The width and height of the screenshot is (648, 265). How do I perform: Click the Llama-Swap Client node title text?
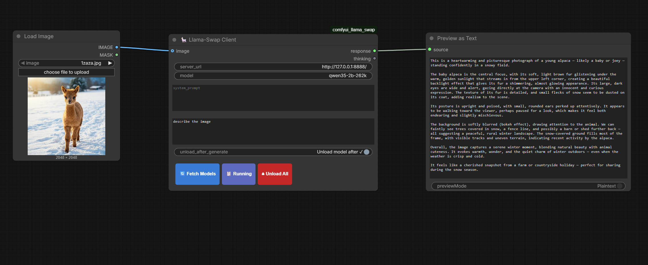point(212,40)
